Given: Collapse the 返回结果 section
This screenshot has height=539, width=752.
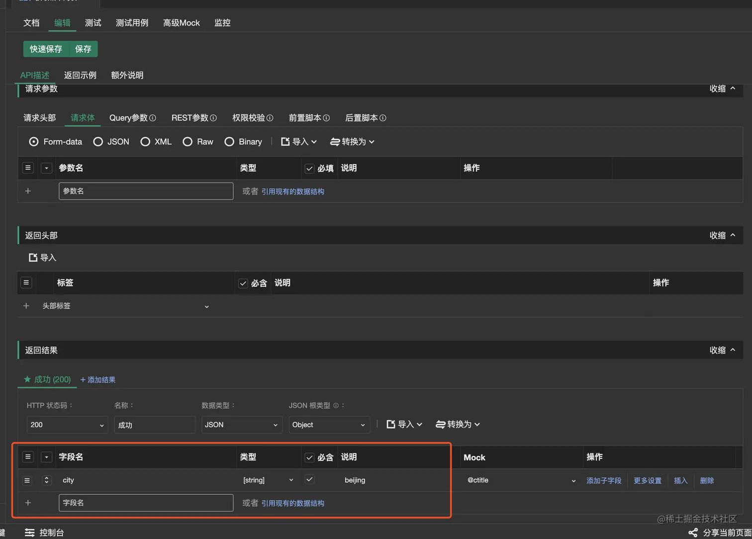Looking at the screenshot, I should pyautogui.click(x=722, y=350).
